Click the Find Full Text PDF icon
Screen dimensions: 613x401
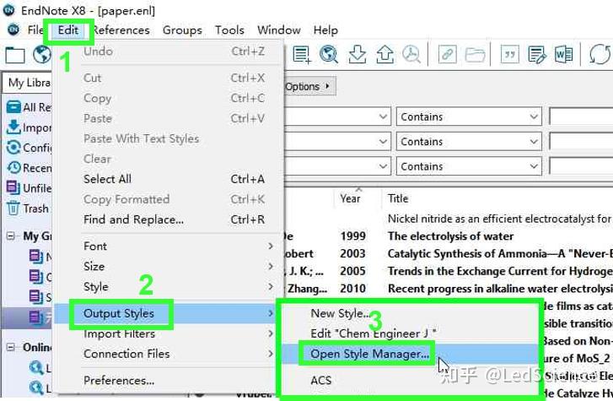coord(411,54)
